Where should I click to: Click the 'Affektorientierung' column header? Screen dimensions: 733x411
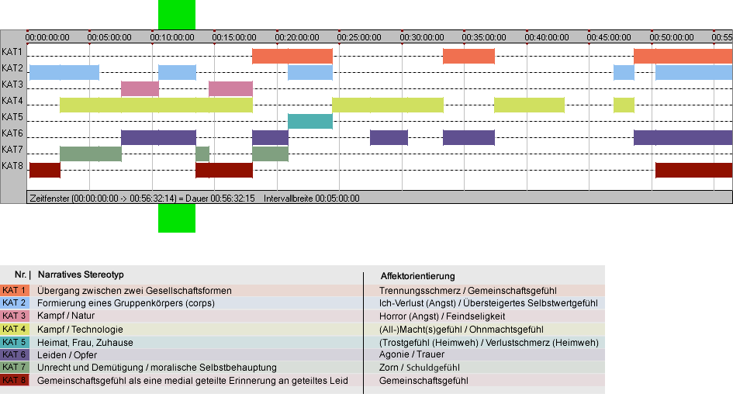pyautogui.click(x=417, y=276)
